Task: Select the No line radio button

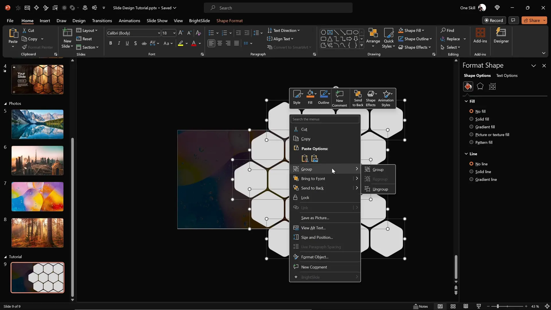Action: tap(471, 164)
